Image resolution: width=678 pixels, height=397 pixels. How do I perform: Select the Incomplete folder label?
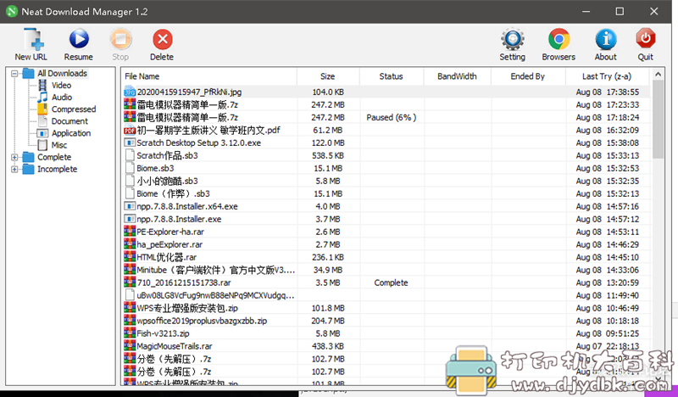click(57, 170)
